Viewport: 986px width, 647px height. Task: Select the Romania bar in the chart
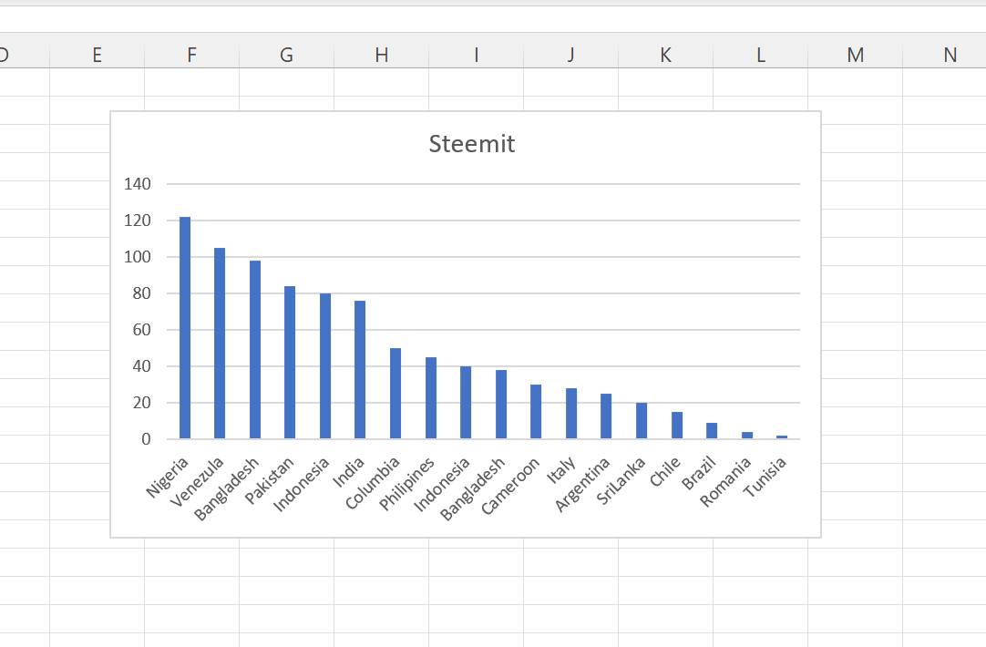coord(747,435)
